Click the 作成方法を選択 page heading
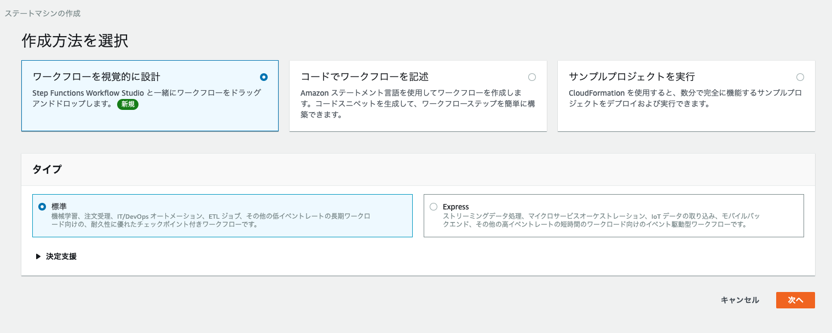 click(74, 40)
